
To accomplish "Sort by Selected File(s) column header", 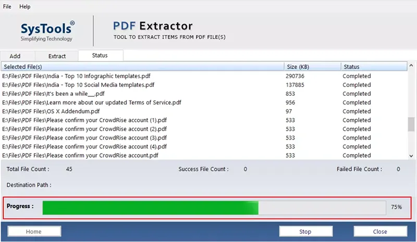I will pyautogui.click(x=142, y=67).
